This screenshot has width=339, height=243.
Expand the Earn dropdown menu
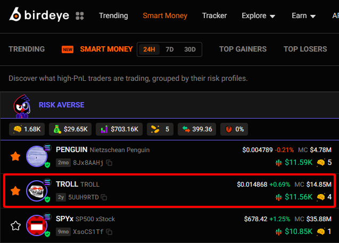(303, 15)
